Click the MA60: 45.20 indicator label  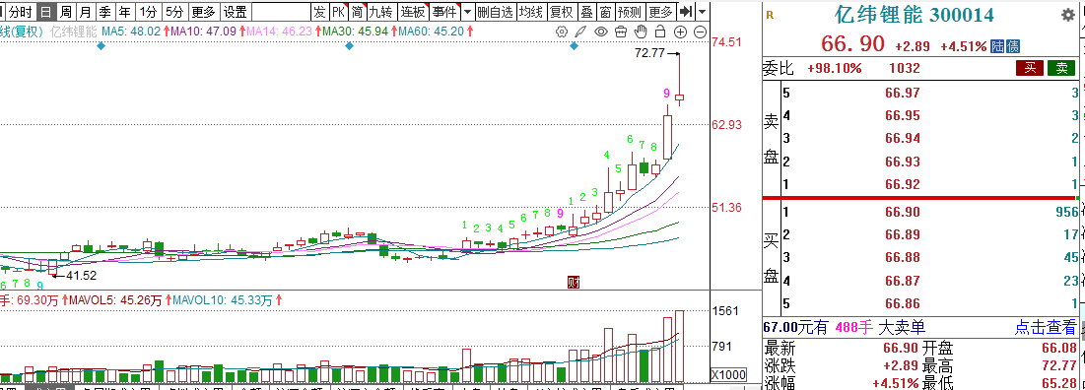(x=430, y=32)
